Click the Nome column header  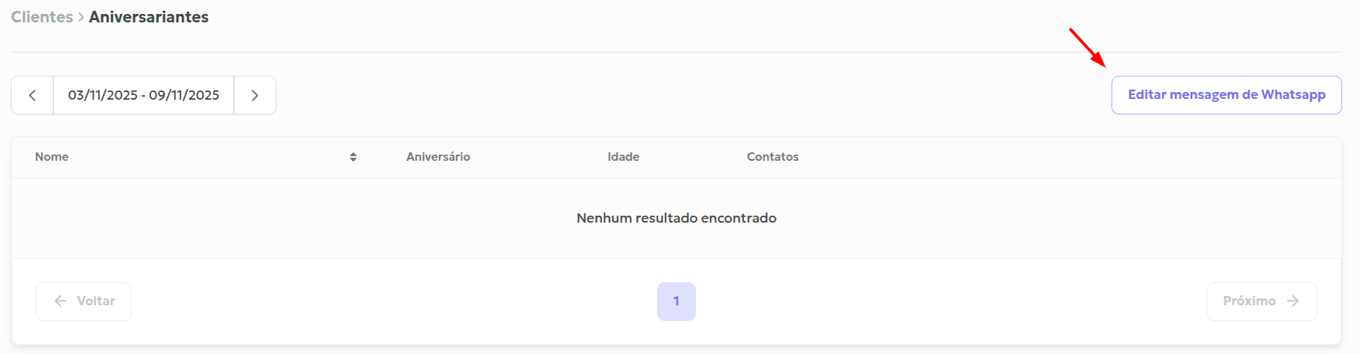click(52, 157)
